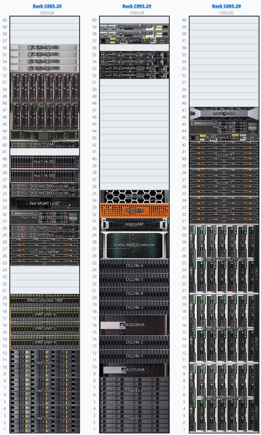Select the Alletra MP device

(134, 224)
